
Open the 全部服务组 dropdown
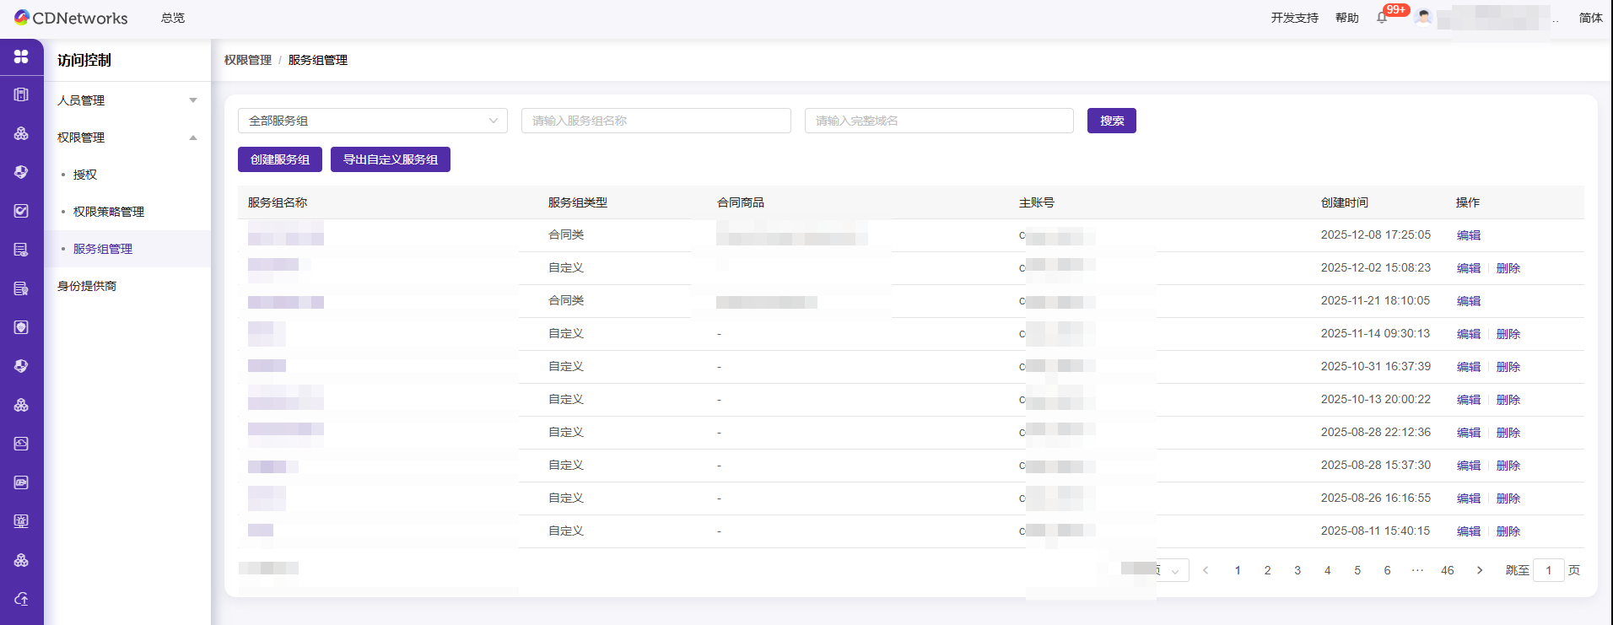click(x=373, y=121)
